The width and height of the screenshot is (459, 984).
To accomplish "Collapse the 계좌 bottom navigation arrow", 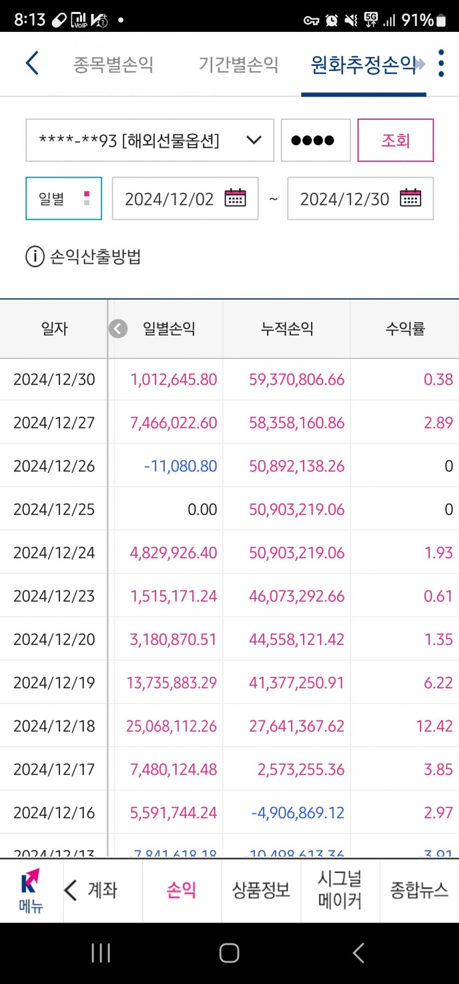I will 71,890.
